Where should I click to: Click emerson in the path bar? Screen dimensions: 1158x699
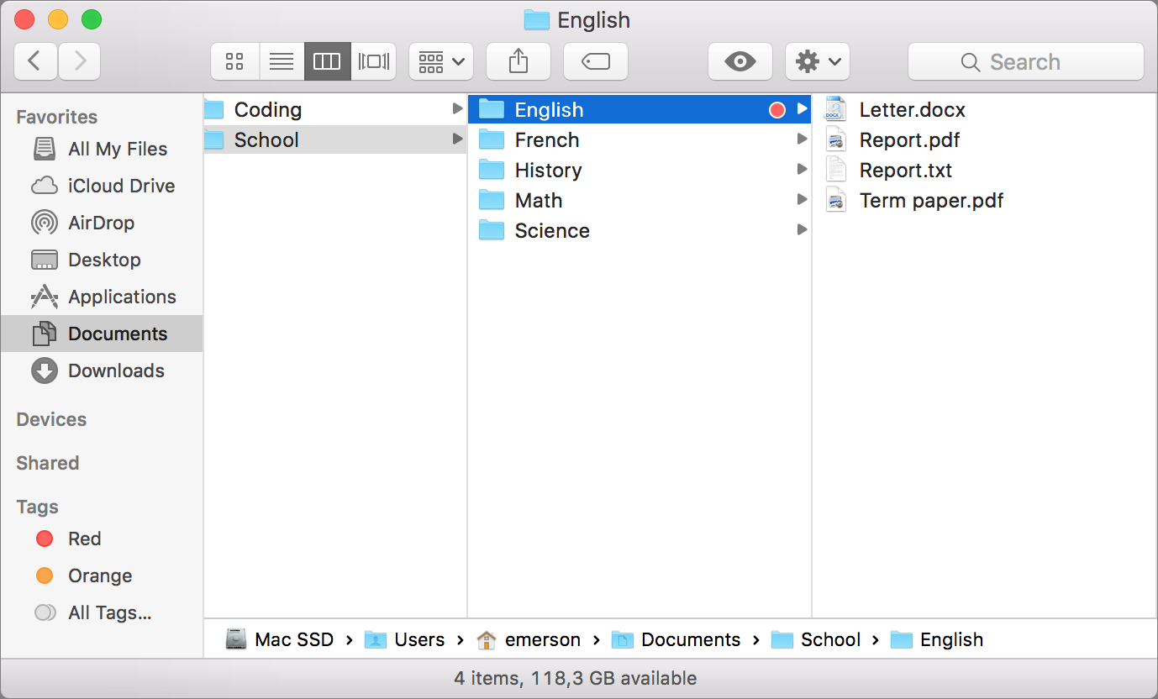pyautogui.click(x=541, y=639)
